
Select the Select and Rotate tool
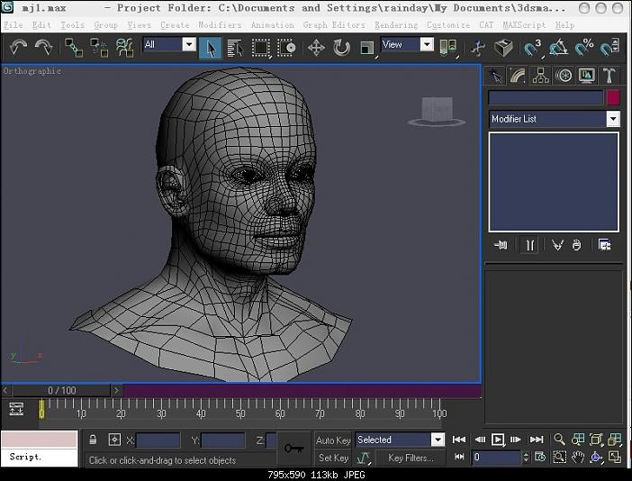click(x=341, y=47)
